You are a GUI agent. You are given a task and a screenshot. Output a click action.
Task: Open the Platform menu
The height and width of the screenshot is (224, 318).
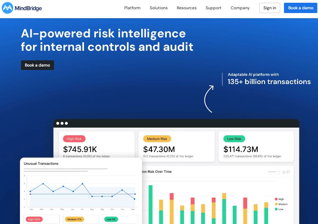(x=132, y=8)
